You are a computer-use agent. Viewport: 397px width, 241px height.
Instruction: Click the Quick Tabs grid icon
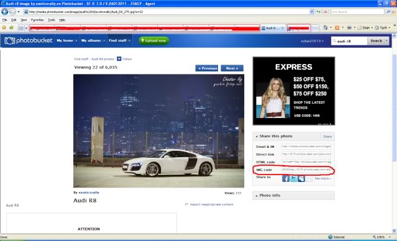pyautogui.click(x=21, y=28)
